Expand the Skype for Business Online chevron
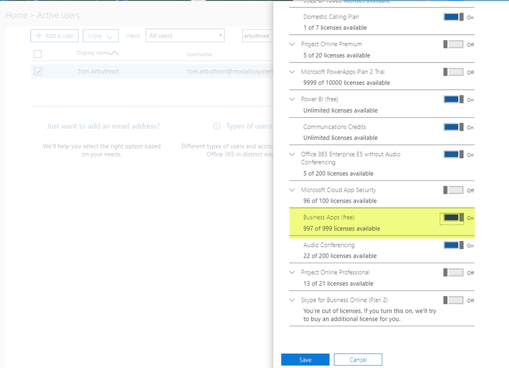The image size is (509, 368). 292,300
